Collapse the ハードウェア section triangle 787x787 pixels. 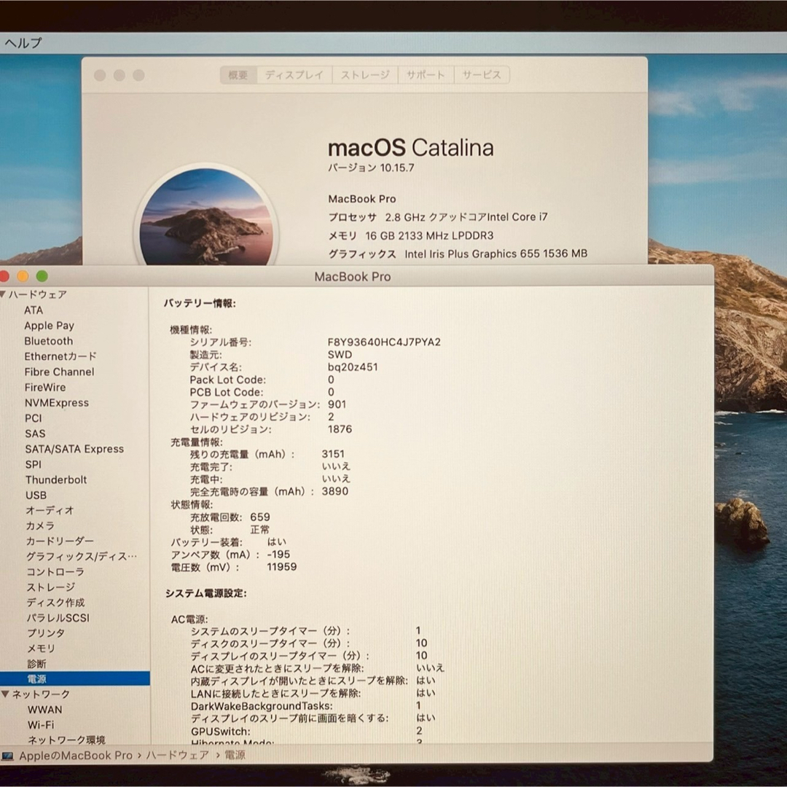pos(4,294)
